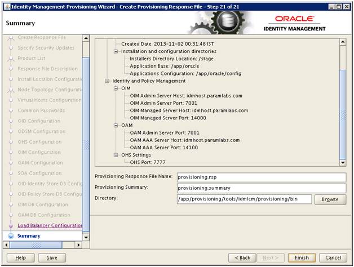This screenshot has height=267, width=354.
Task: Browse for the response file directory
Action: 330,199
